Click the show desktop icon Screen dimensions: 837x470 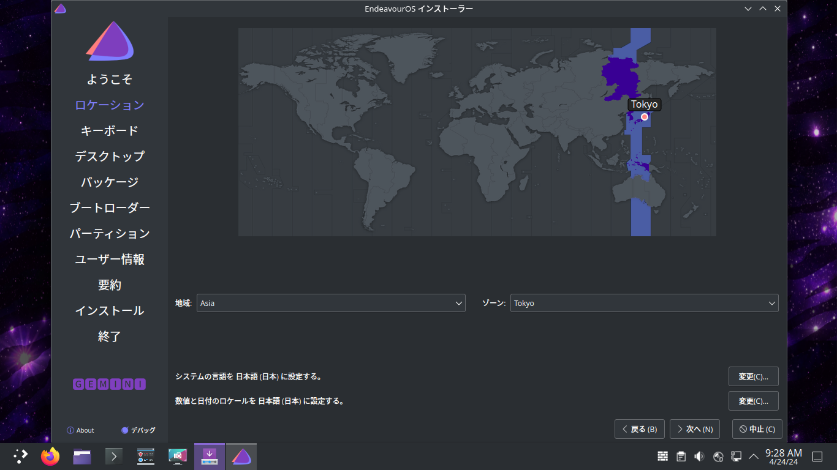[817, 457]
